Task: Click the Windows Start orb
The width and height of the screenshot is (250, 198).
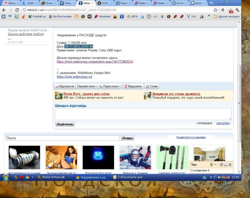Action: tap(5, 177)
